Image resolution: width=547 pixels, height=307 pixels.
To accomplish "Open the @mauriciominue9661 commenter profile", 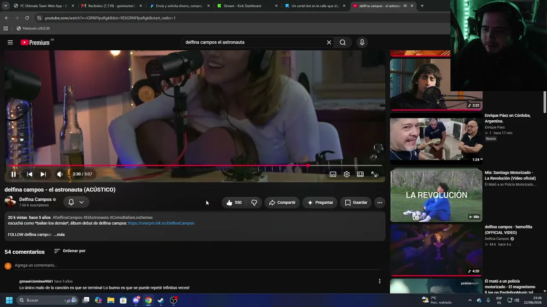I will (36, 281).
